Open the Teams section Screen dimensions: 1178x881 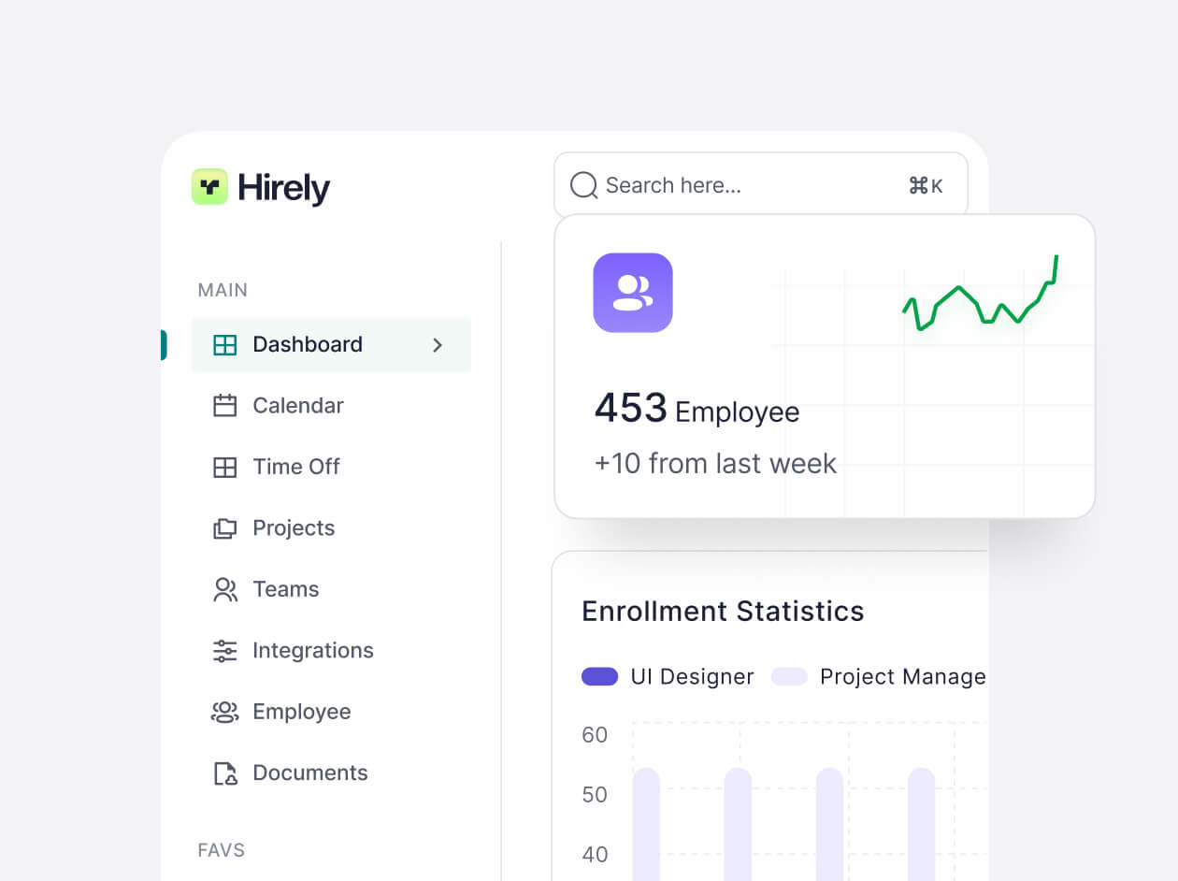tap(286, 589)
